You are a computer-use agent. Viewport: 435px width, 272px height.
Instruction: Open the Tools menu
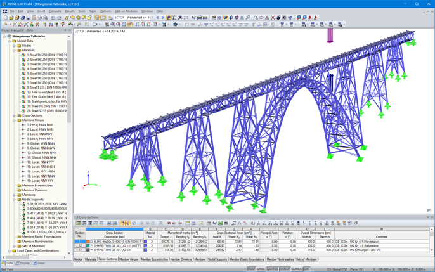point(82,11)
